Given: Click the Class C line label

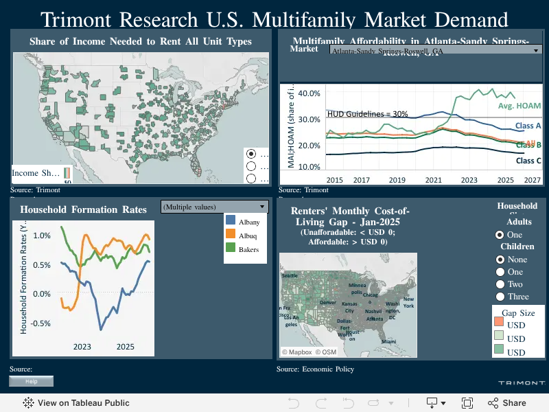Looking at the screenshot, I should coord(528,161).
